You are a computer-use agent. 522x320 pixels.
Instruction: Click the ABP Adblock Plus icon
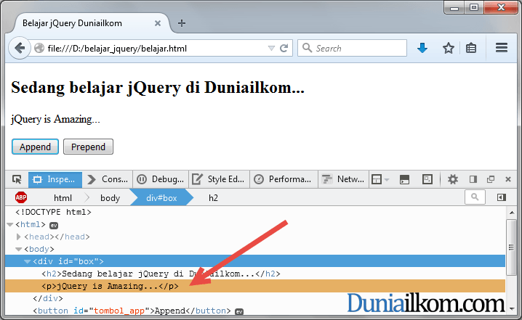[21, 197]
